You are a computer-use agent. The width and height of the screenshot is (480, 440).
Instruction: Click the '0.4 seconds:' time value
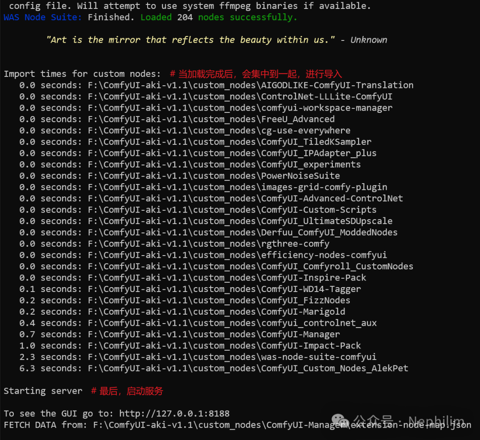(x=51, y=323)
